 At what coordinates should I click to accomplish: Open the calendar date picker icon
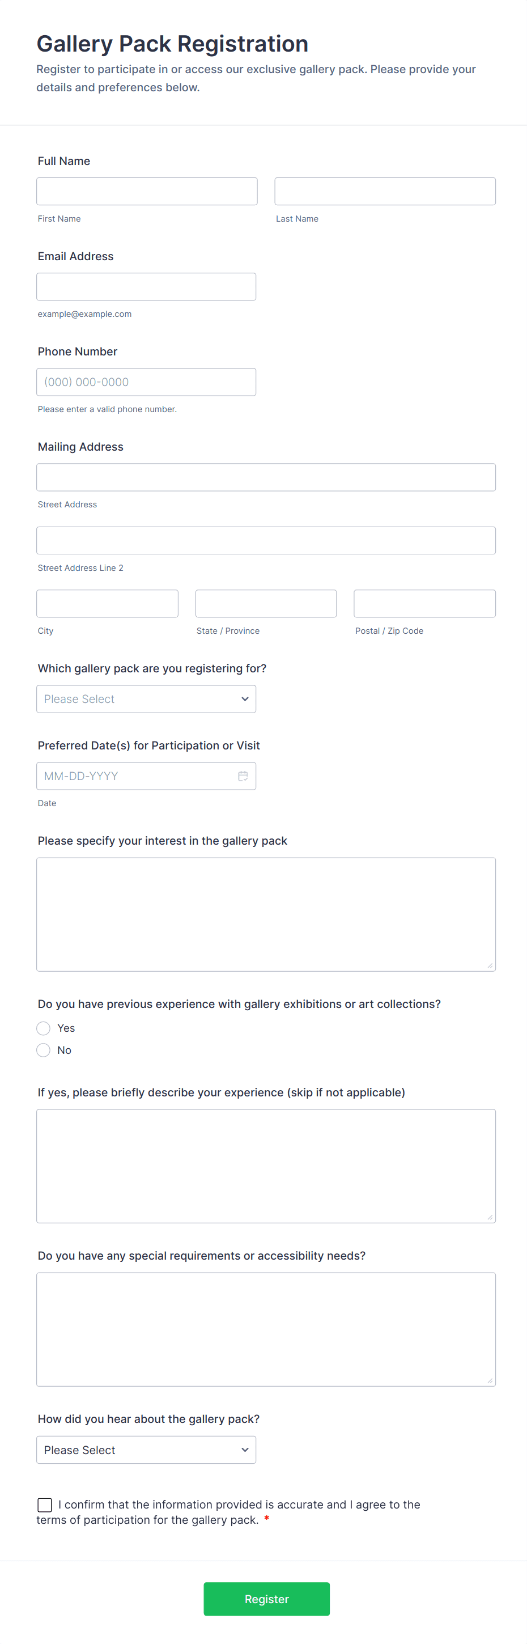point(243,776)
